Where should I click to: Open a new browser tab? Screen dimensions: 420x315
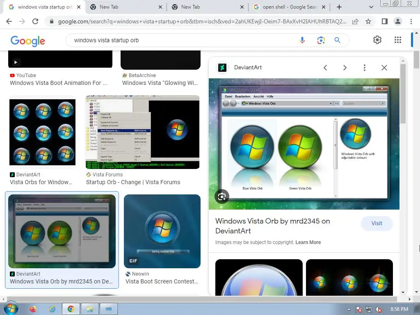(x=339, y=7)
